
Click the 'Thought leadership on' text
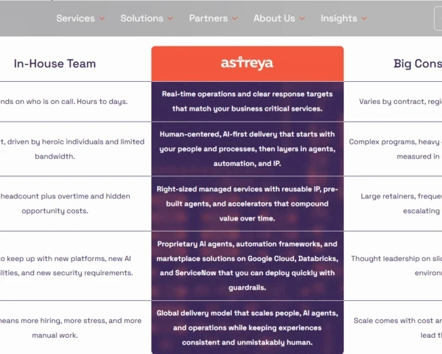pos(390,259)
